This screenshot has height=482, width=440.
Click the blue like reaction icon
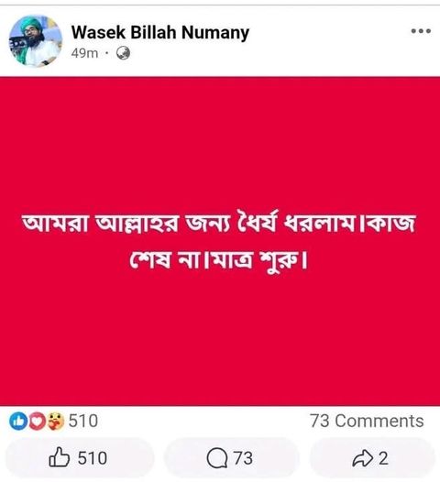pyautogui.click(x=17, y=421)
